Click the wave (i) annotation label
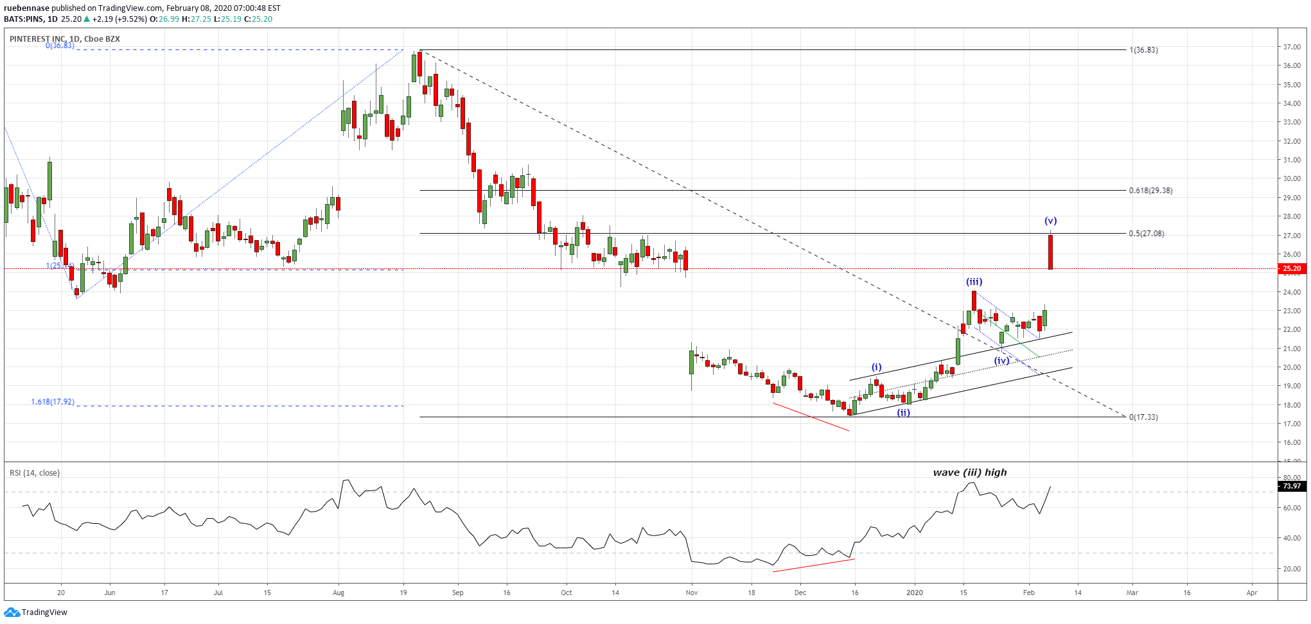The width and height of the screenshot is (1311, 624). tap(877, 367)
